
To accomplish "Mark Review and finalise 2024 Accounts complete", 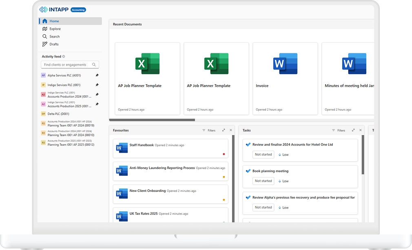I will [248, 145].
